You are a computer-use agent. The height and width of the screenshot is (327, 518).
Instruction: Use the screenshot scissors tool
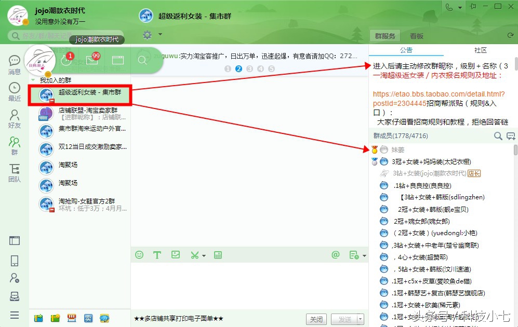click(193, 255)
